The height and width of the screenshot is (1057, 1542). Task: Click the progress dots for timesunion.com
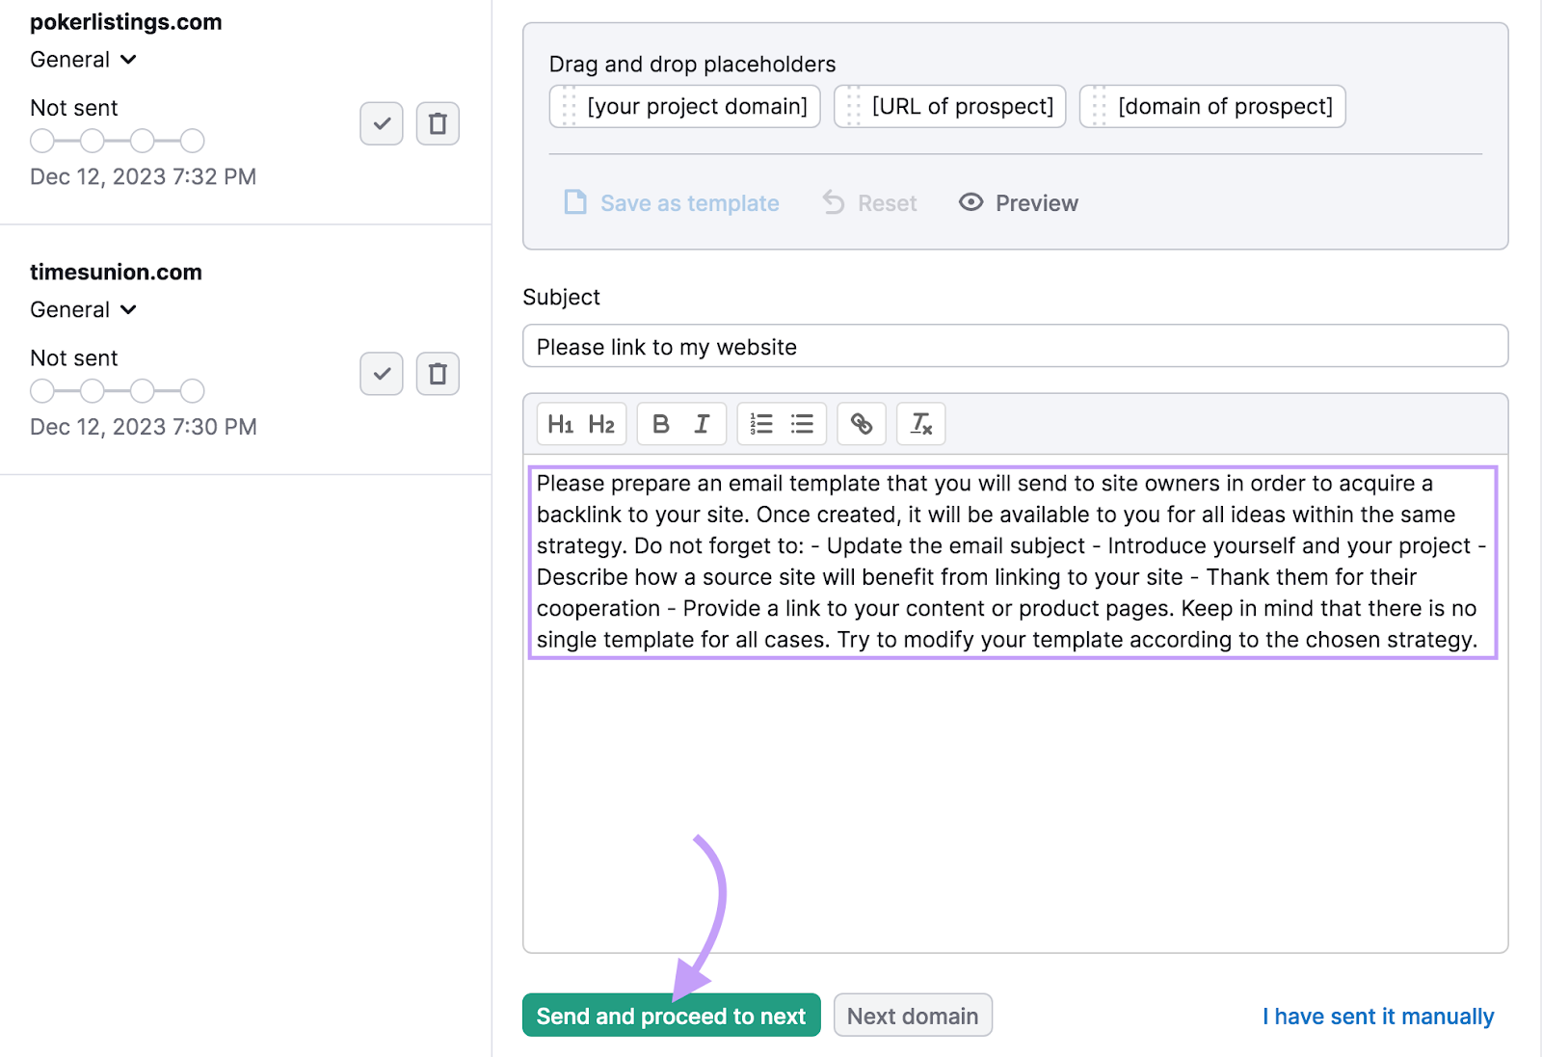coord(116,390)
